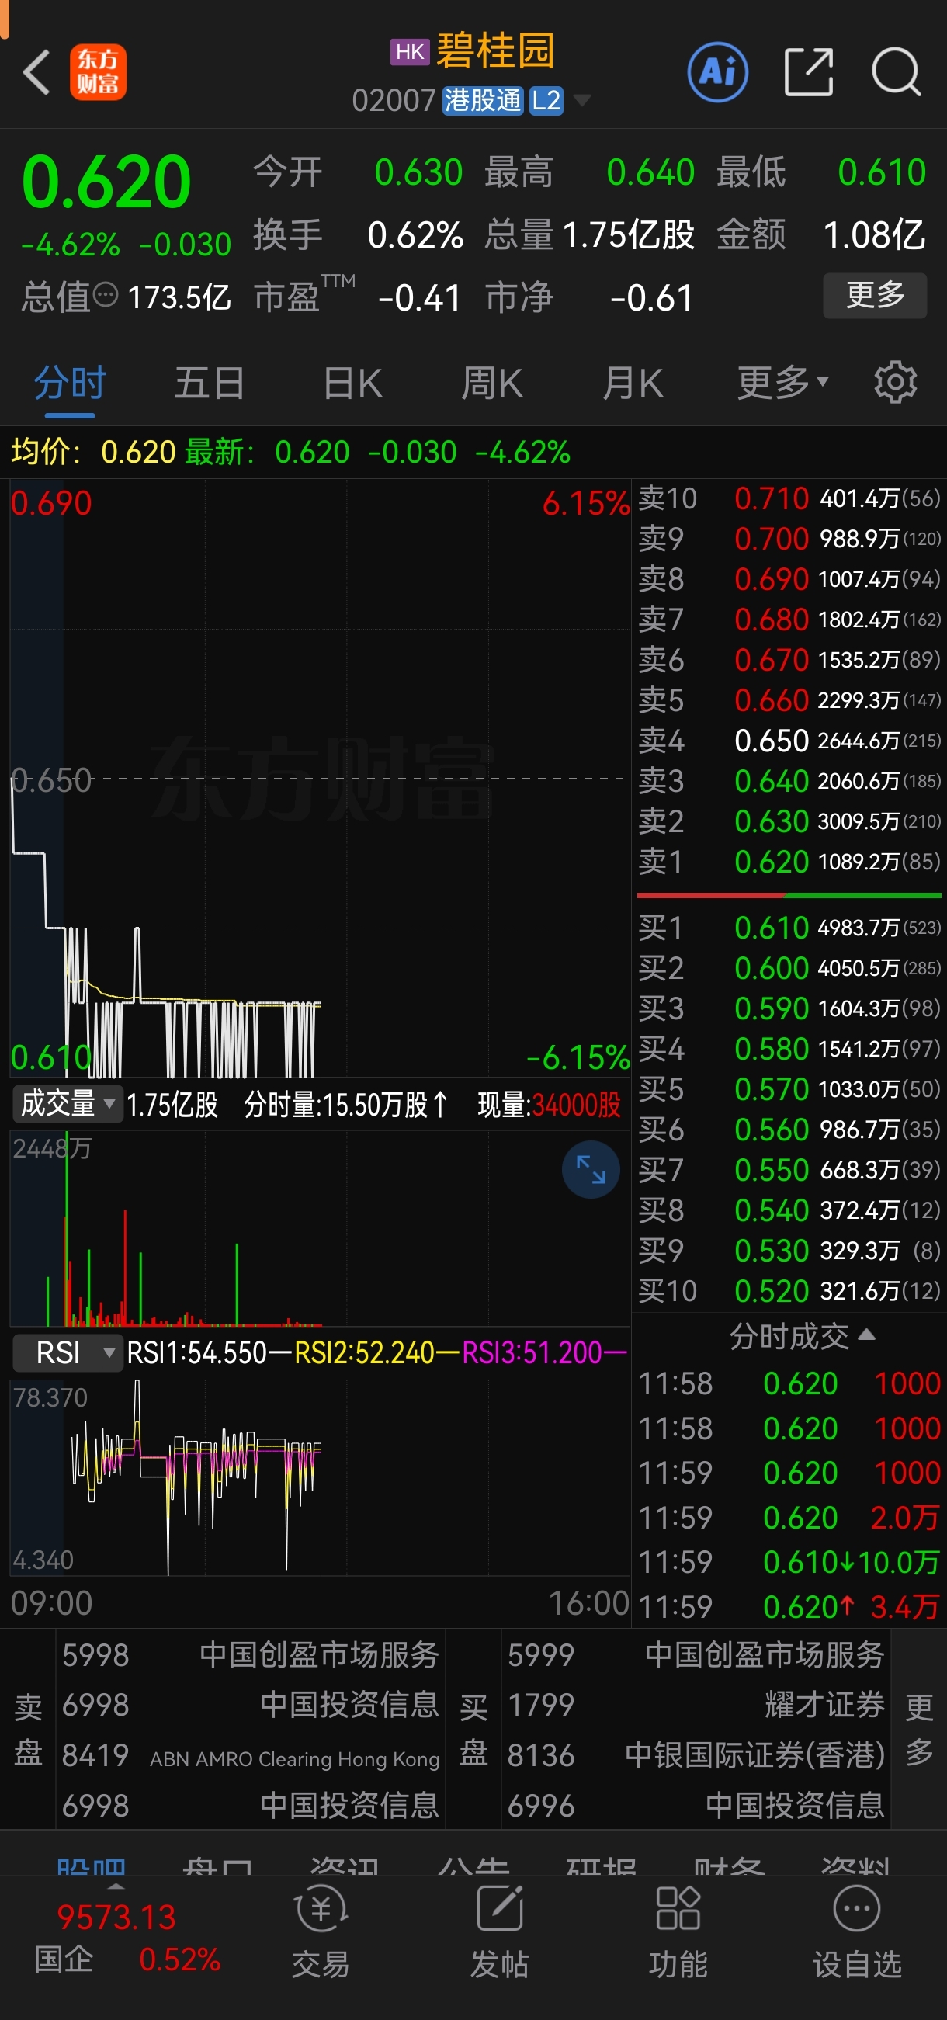
Task: Open the search magnifier icon
Action: pyautogui.click(x=896, y=72)
